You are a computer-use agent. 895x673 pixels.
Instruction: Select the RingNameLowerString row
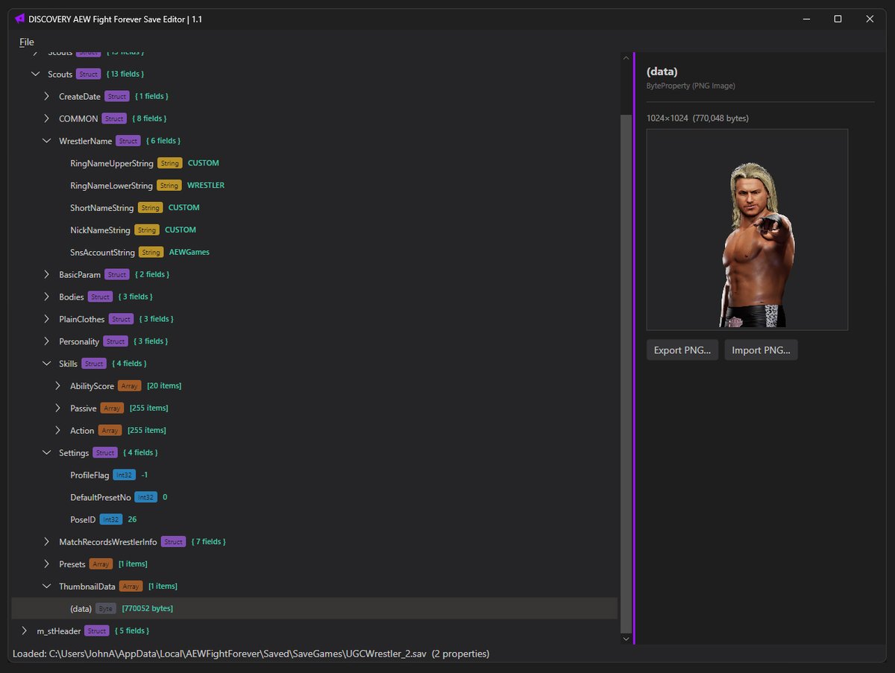point(315,186)
